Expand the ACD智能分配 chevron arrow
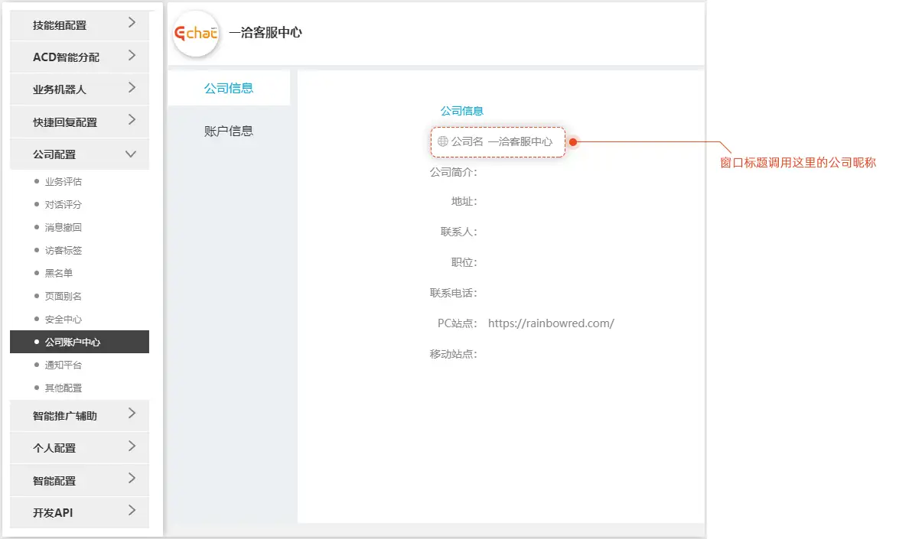This screenshot has height=539, width=899. (132, 56)
